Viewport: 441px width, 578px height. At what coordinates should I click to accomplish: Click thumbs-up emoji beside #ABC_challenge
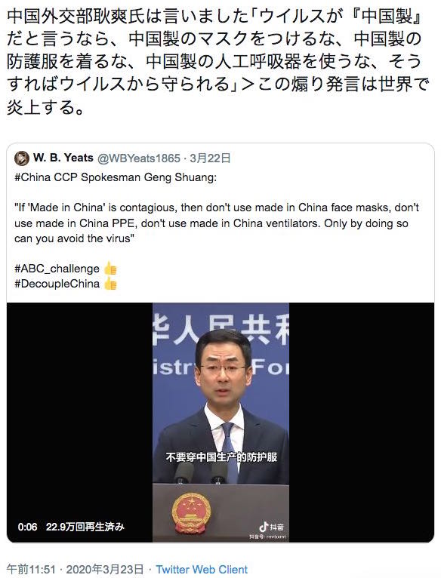tap(110, 269)
